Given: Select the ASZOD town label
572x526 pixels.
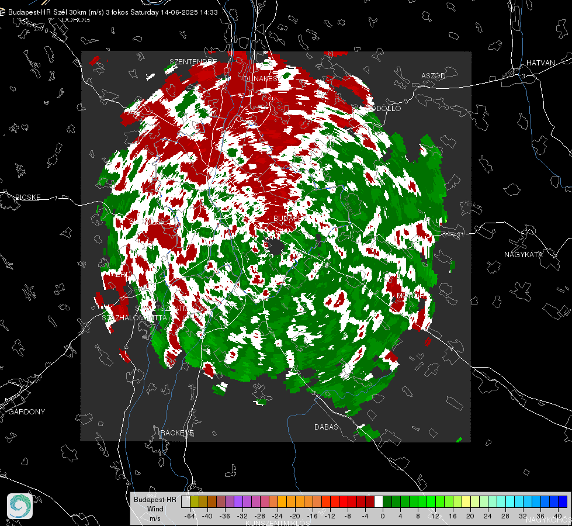Looking at the screenshot, I should (434, 76).
